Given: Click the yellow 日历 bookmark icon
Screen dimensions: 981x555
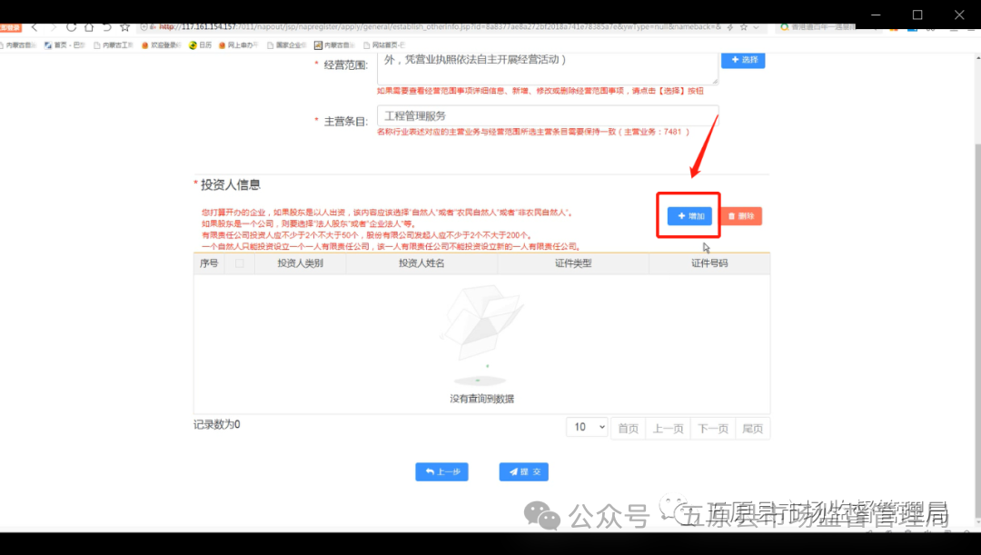Looking at the screenshot, I should click(x=192, y=44).
